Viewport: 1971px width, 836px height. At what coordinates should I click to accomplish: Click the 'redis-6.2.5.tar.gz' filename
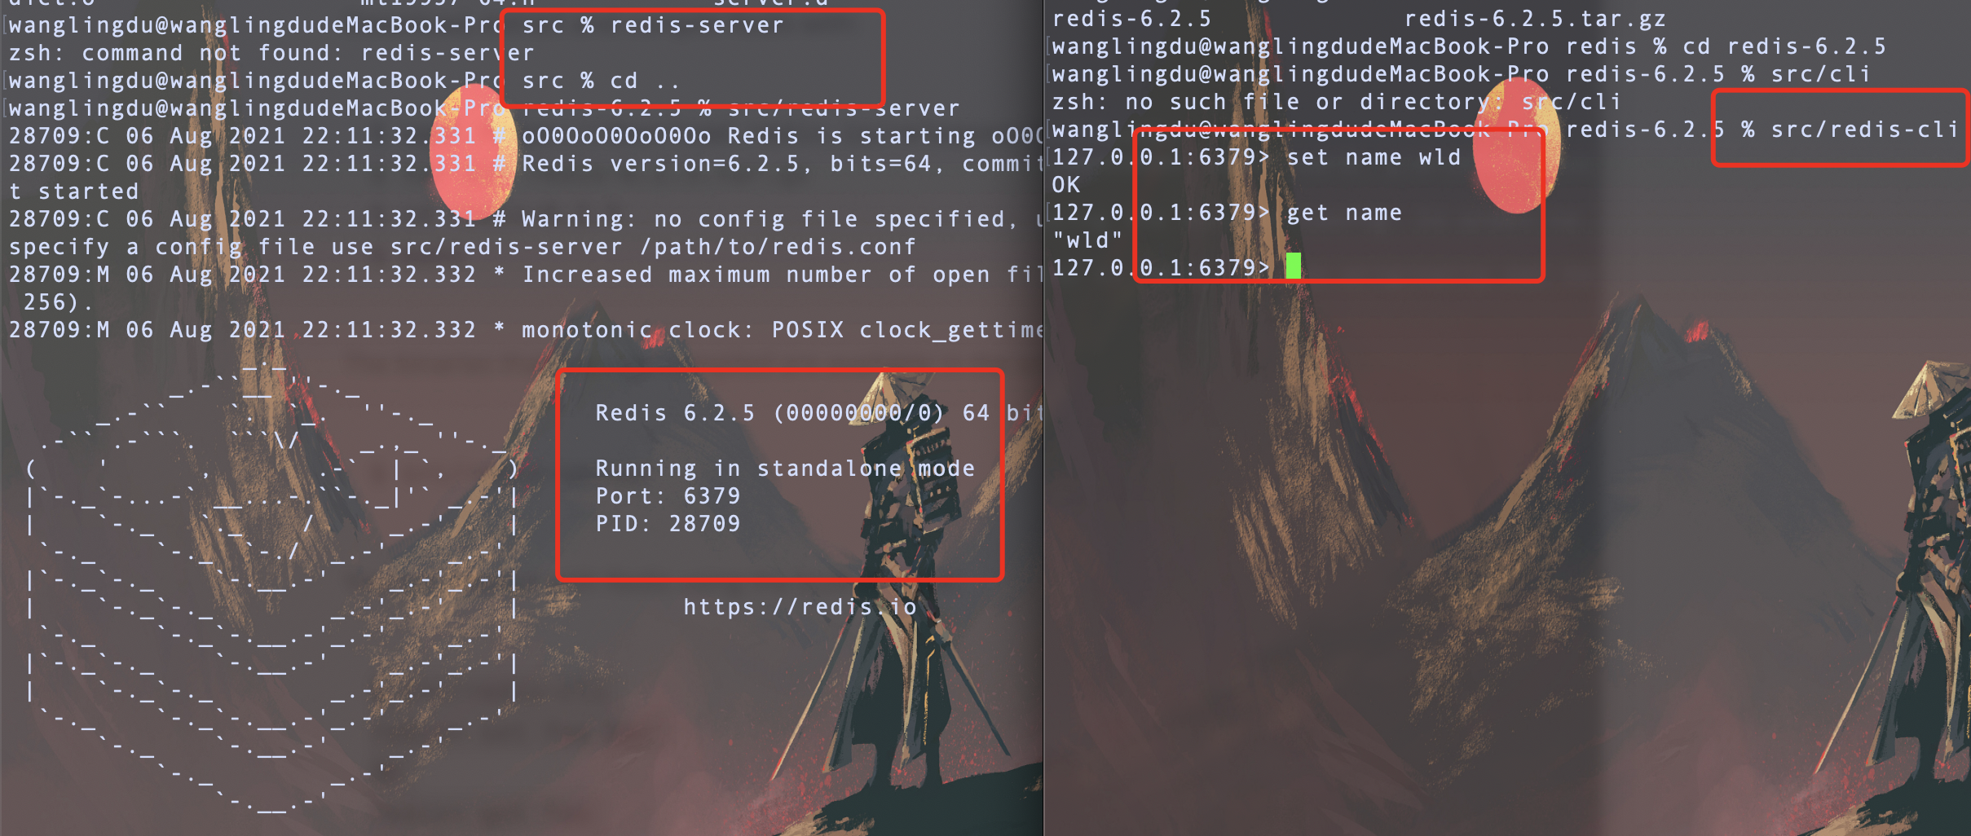click(x=1535, y=18)
